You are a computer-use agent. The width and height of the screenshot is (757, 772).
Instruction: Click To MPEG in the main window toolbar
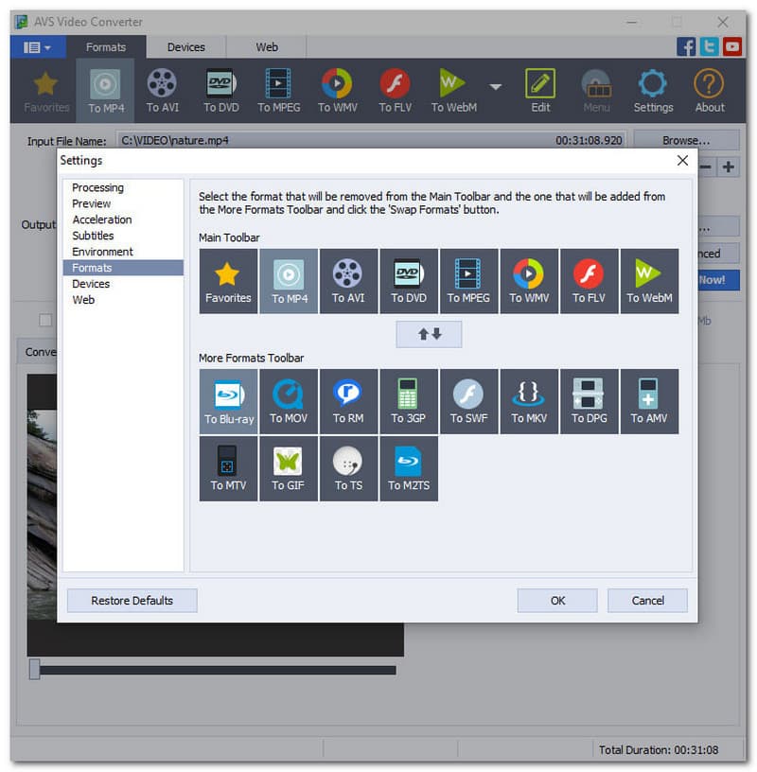point(279,91)
